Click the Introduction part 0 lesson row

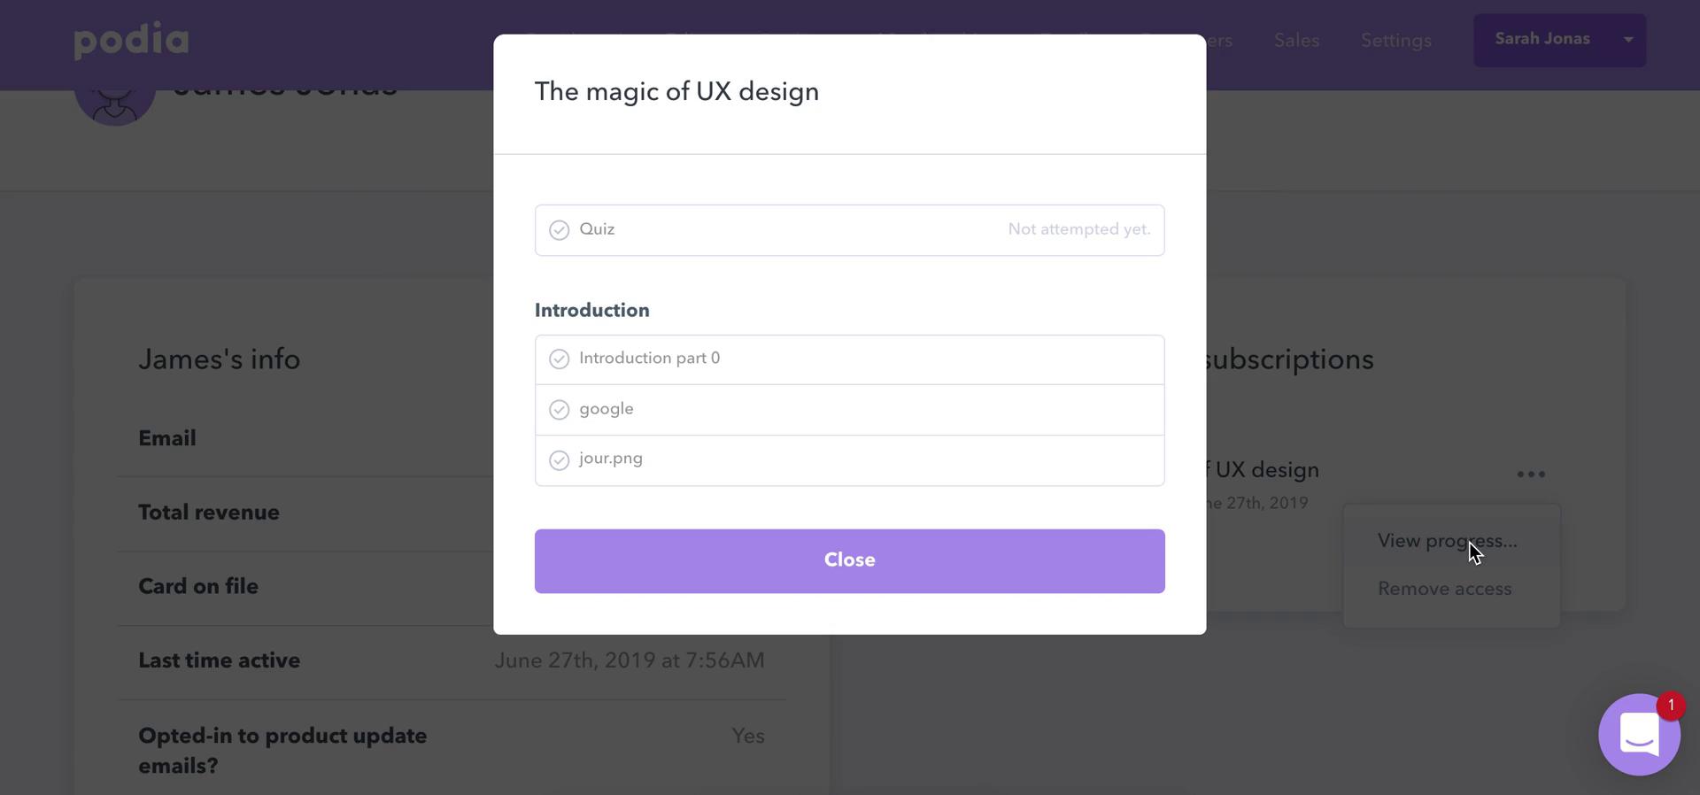849,359
